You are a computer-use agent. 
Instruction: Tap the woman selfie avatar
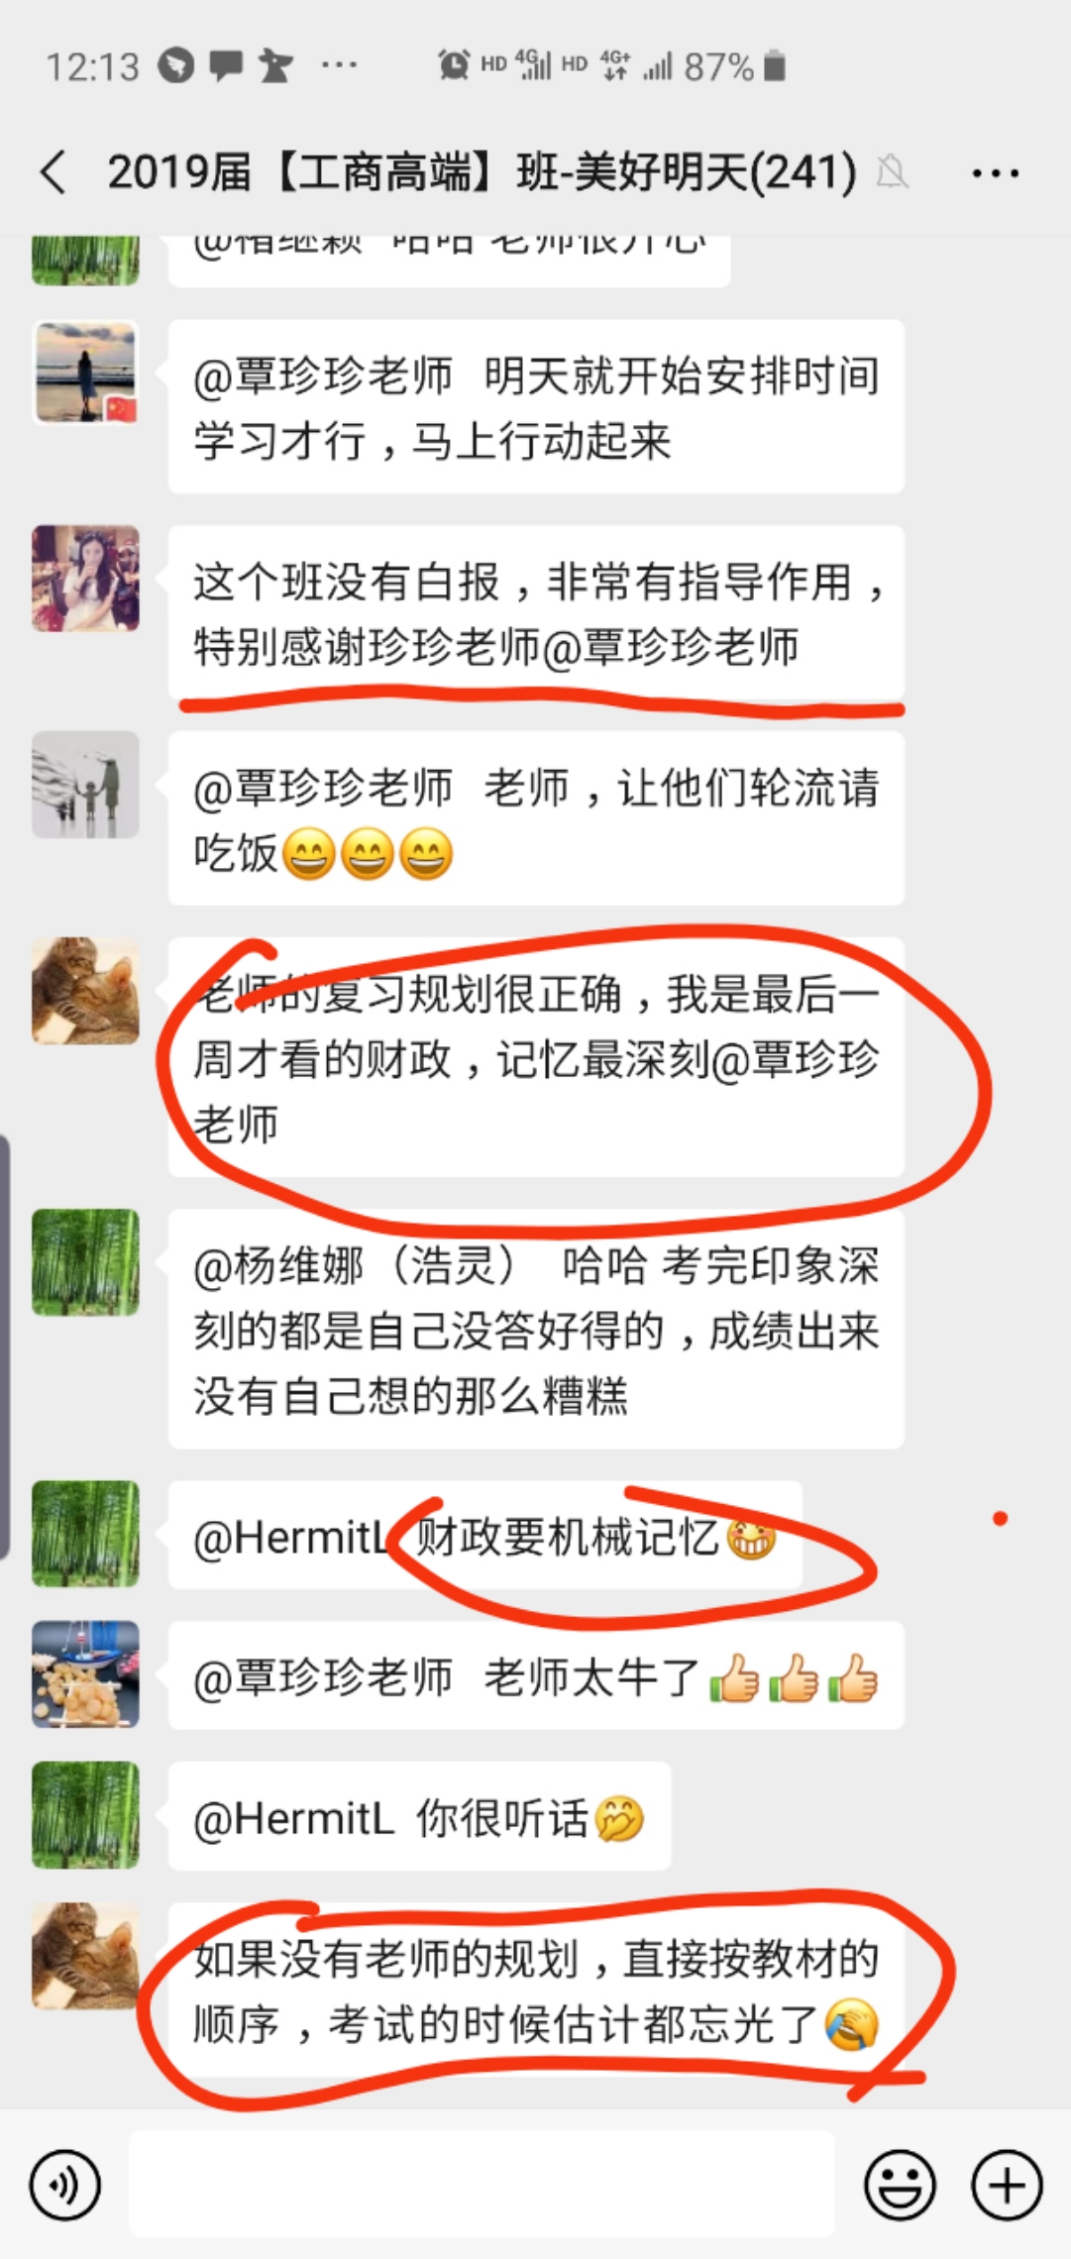[85, 579]
